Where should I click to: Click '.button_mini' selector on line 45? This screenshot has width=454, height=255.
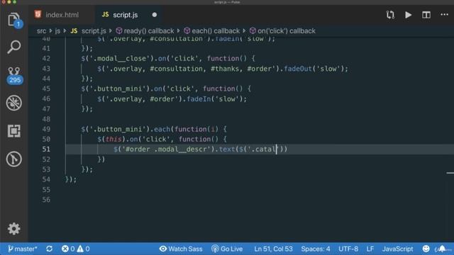[118, 89]
